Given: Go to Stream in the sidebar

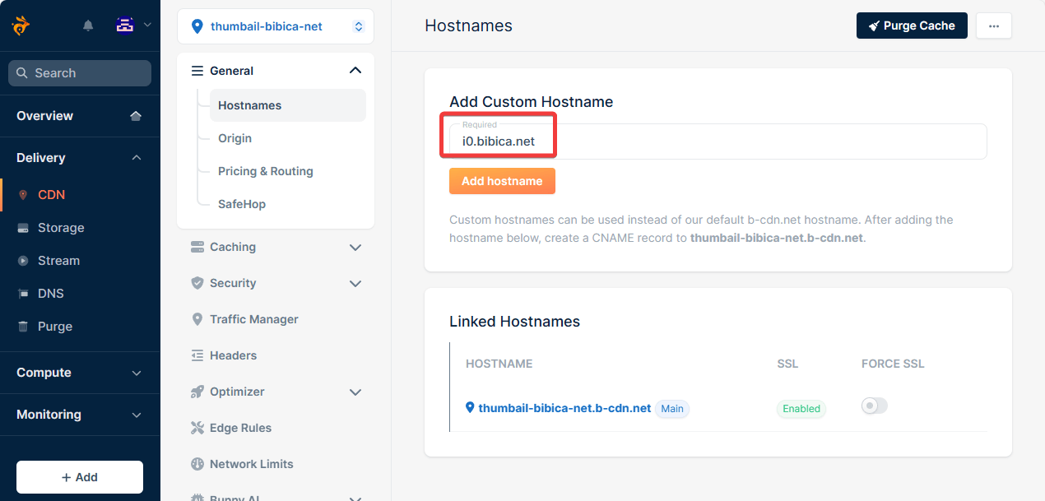Looking at the screenshot, I should click(x=58, y=261).
